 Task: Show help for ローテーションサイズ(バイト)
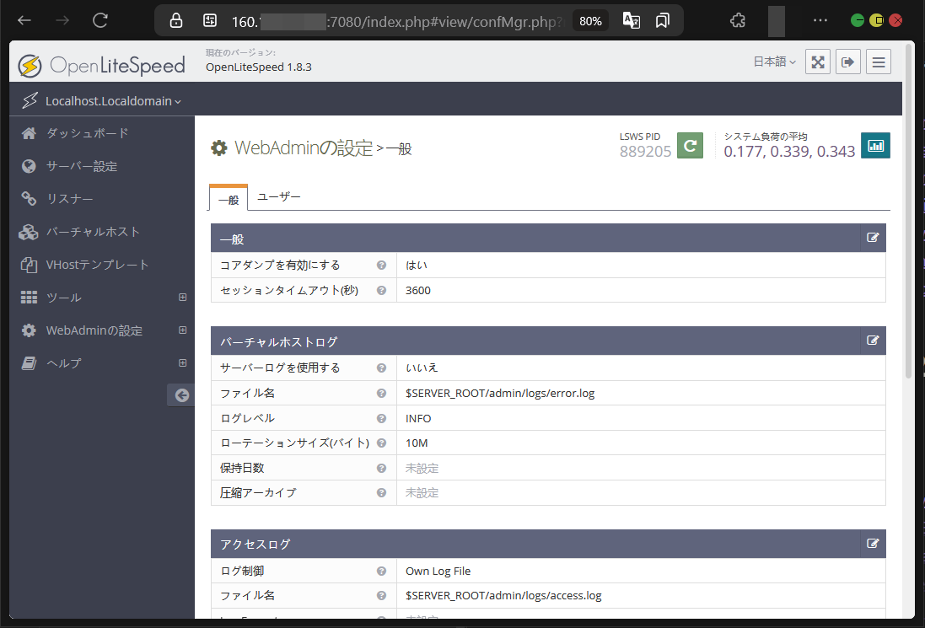[382, 443]
